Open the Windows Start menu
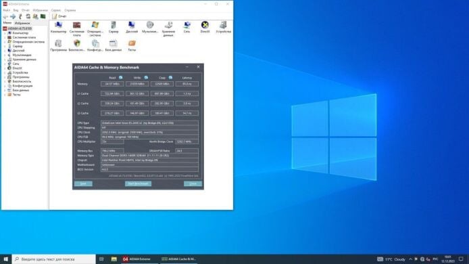The width and height of the screenshot is (469, 264). point(5,259)
